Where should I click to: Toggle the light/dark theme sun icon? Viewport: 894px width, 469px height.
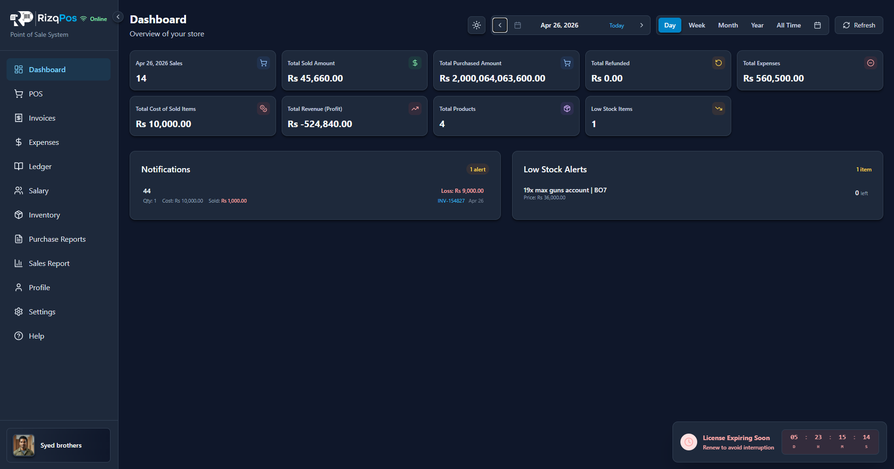pyautogui.click(x=476, y=25)
